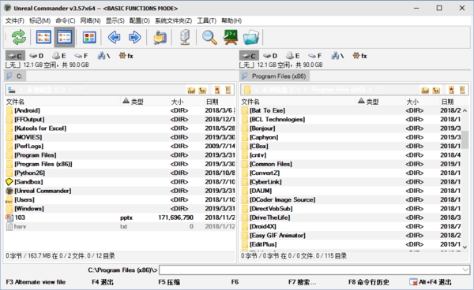The height and width of the screenshot is (290, 474).
Task: Open left panel directory history icon
Action: tap(228, 90)
